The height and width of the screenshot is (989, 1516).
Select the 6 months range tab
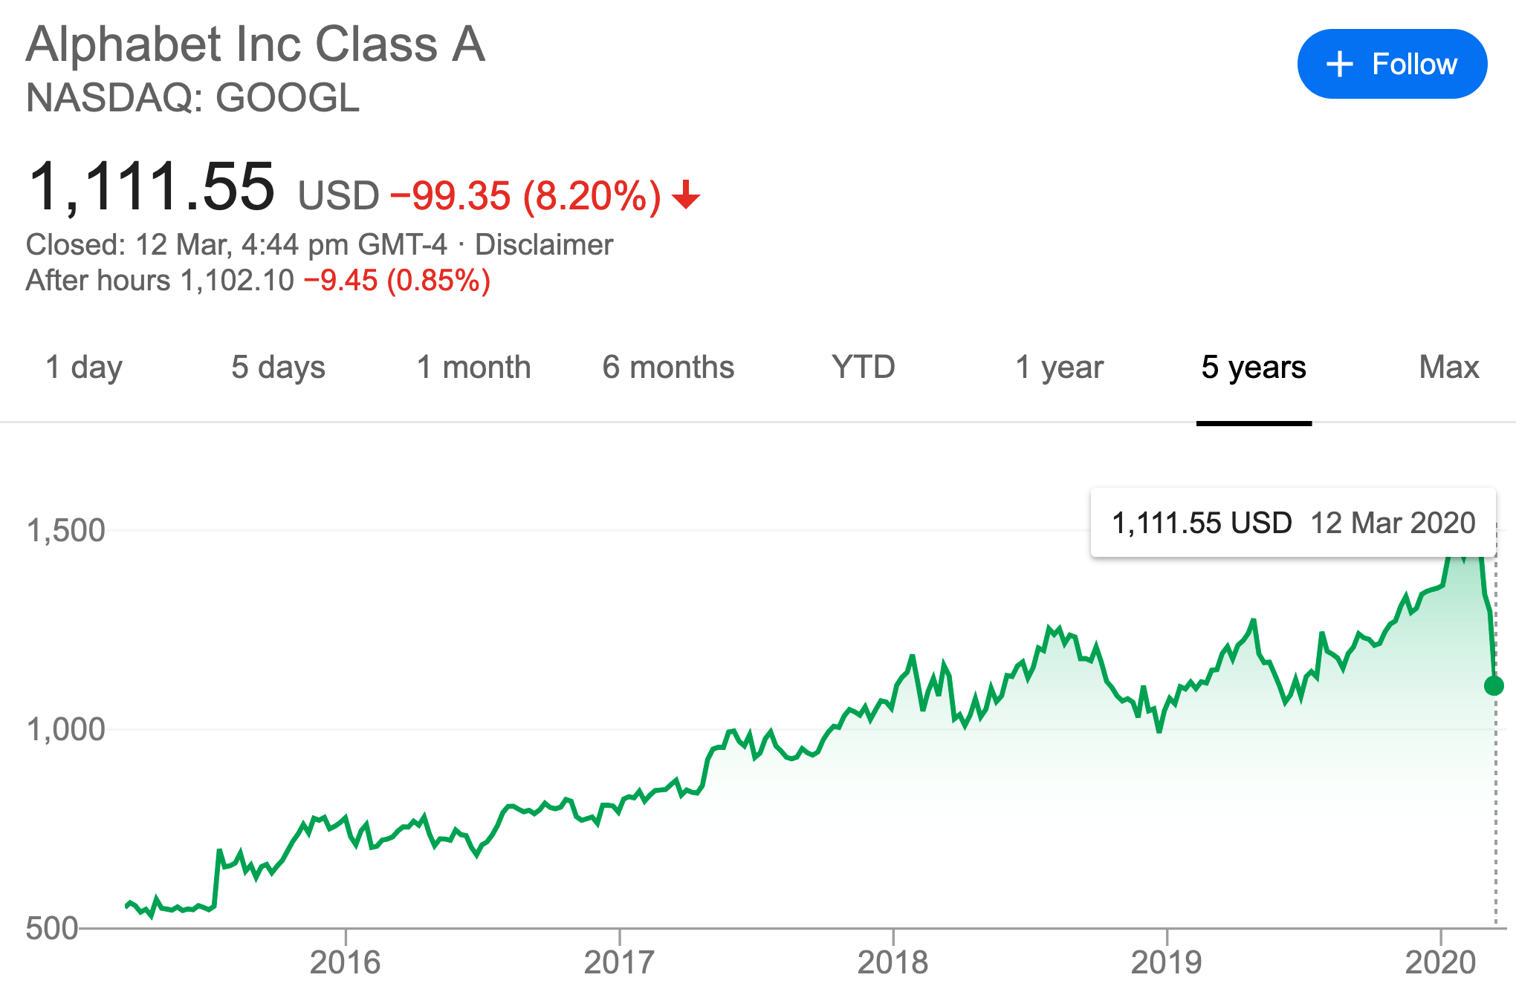[668, 368]
